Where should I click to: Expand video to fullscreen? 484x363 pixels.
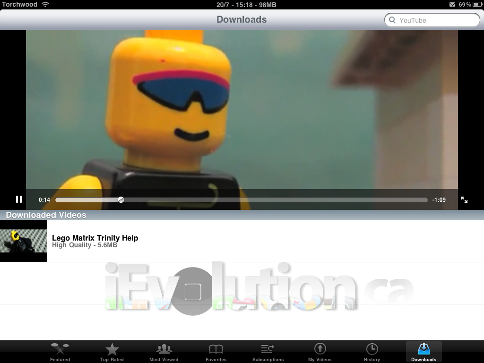coord(464,200)
